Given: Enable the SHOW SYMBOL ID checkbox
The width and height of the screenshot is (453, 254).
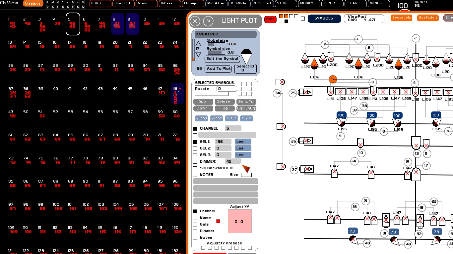Looking at the screenshot, I should pos(195,168).
